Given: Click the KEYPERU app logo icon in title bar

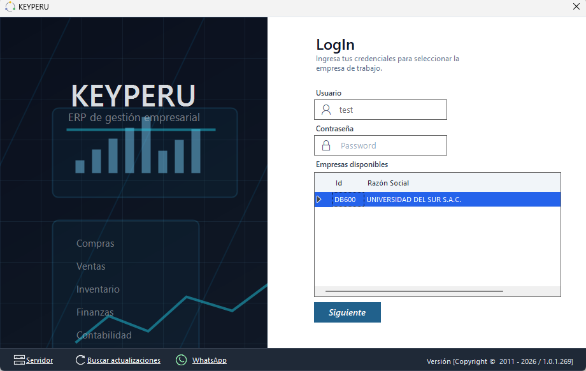Looking at the screenshot, I should tap(10, 7).
